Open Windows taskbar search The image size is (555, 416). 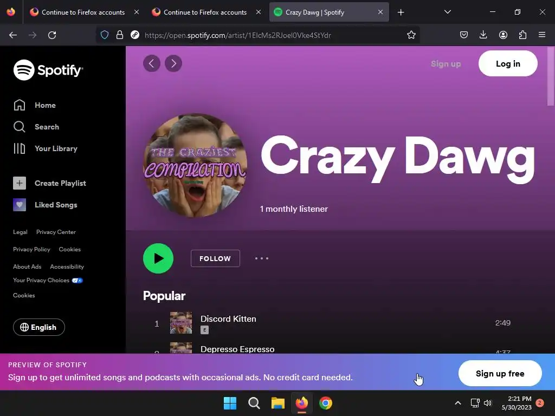pyautogui.click(x=254, y=403)
